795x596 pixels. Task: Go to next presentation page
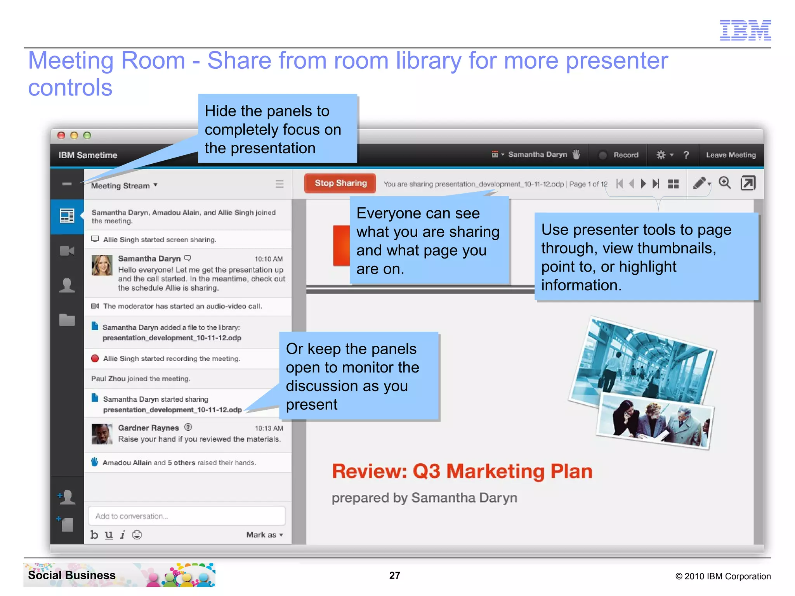coord(643,184)
